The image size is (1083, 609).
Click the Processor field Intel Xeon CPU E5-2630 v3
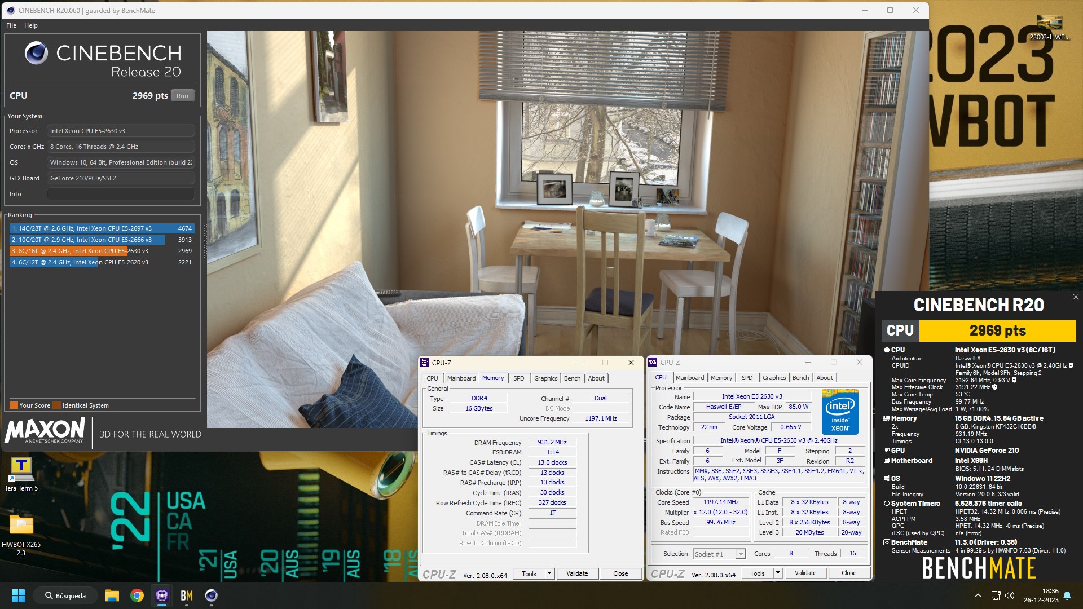(121, 131)
